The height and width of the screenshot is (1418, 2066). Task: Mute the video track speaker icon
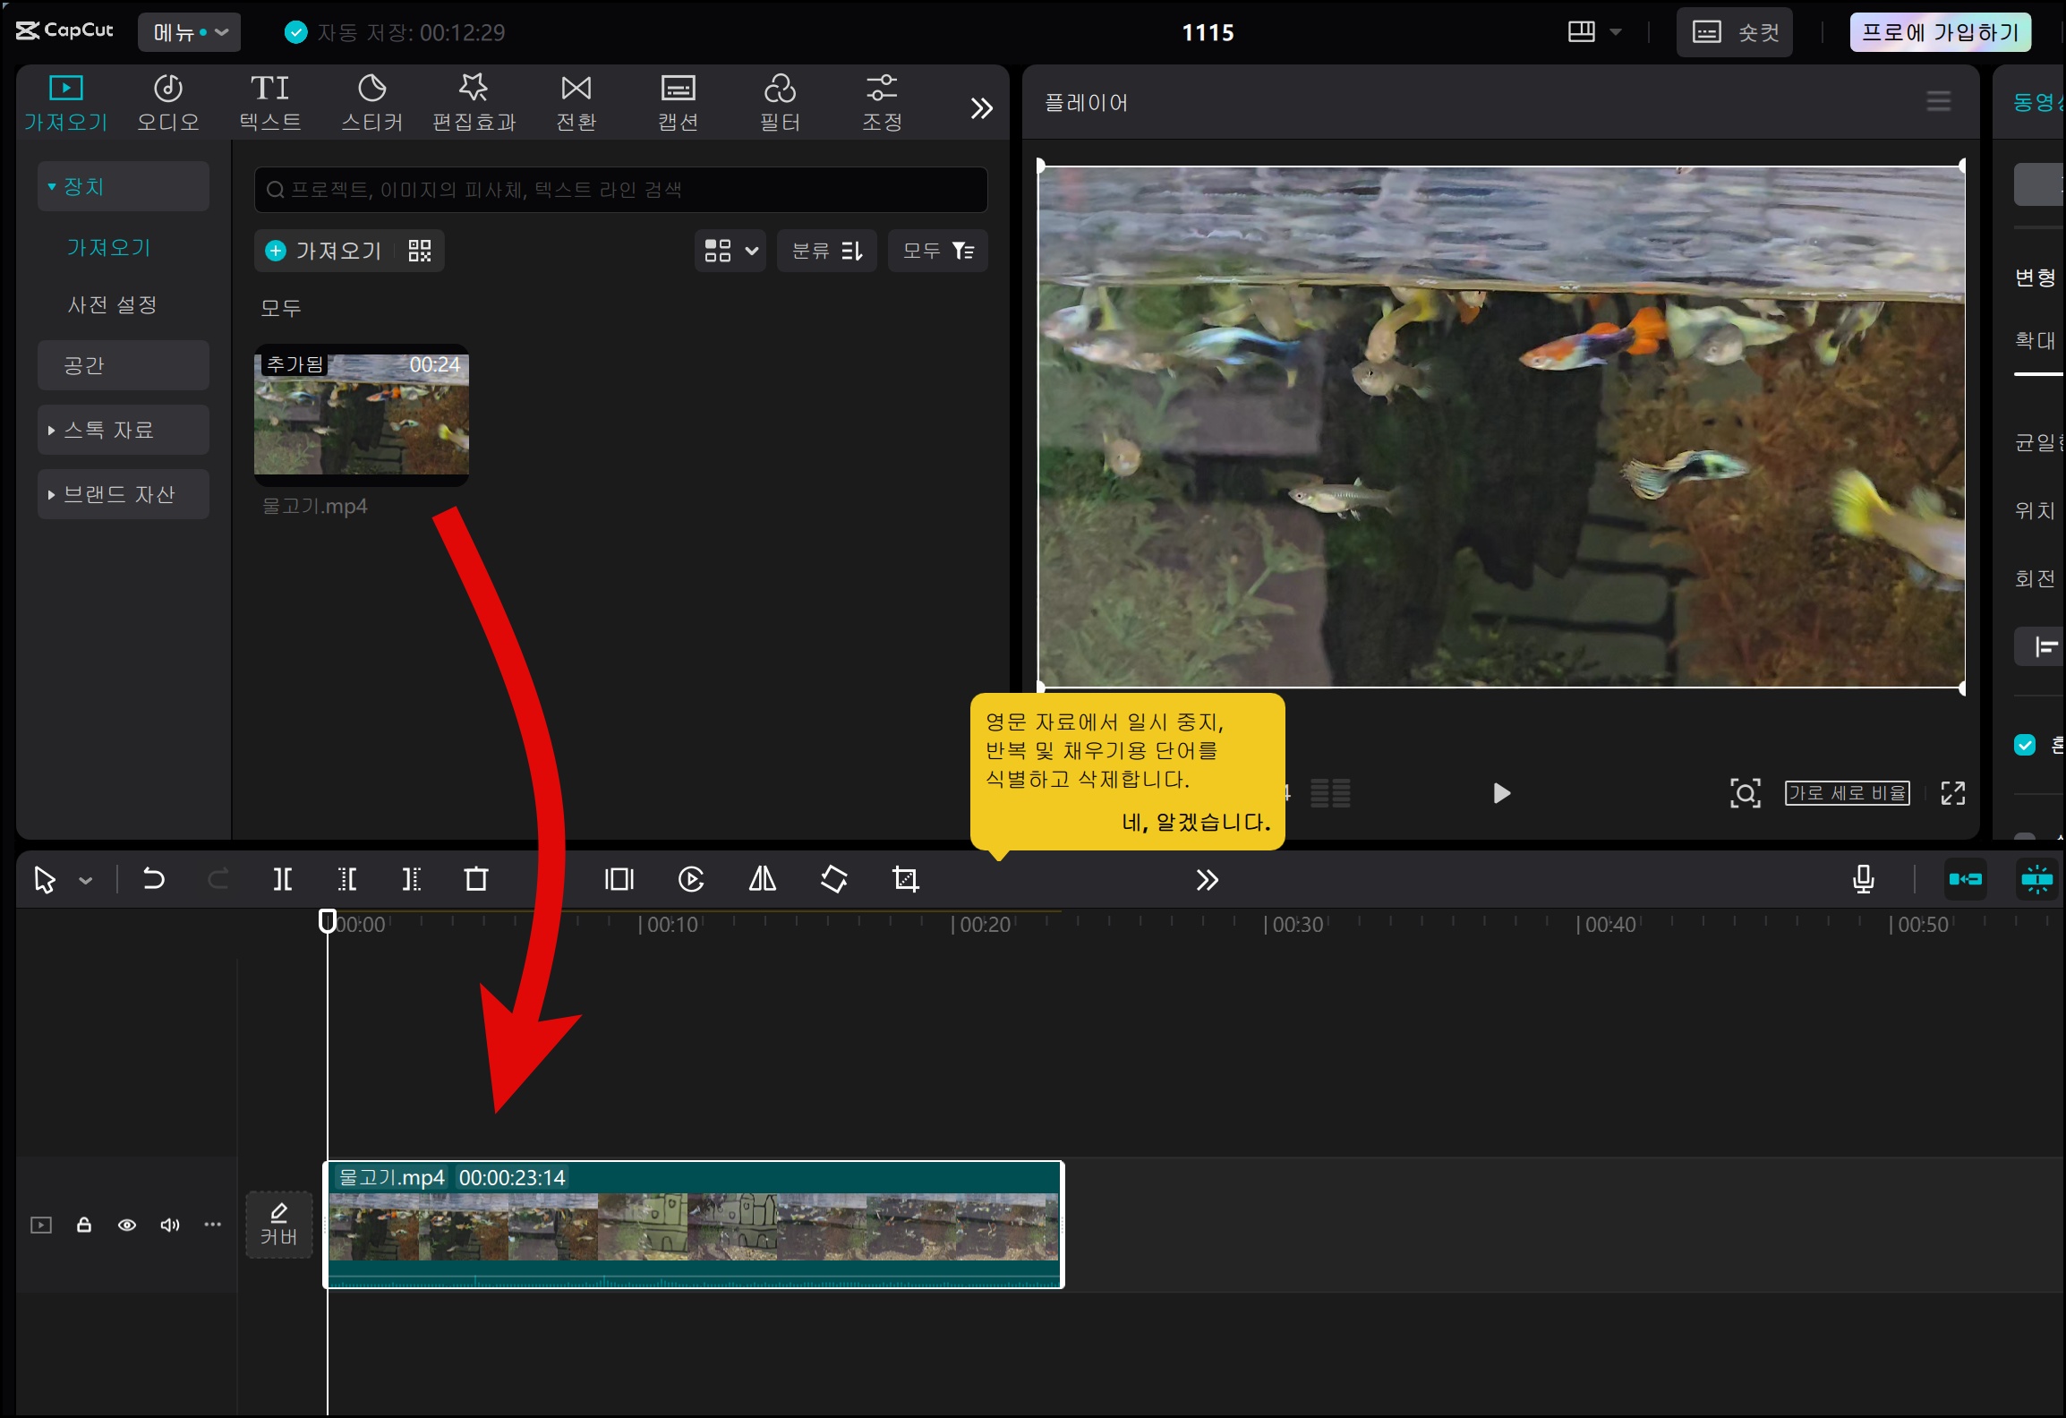(169, 1225)
